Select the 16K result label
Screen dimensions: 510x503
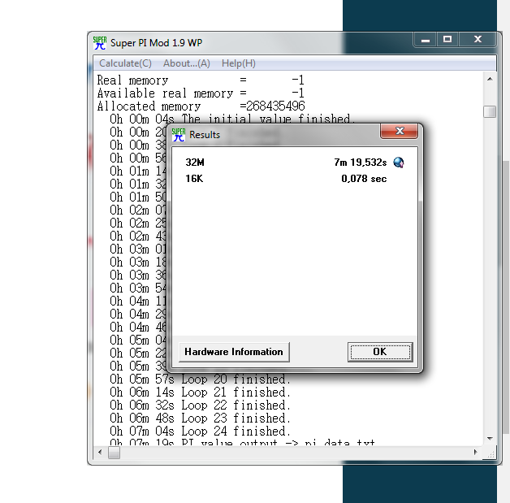194,178
